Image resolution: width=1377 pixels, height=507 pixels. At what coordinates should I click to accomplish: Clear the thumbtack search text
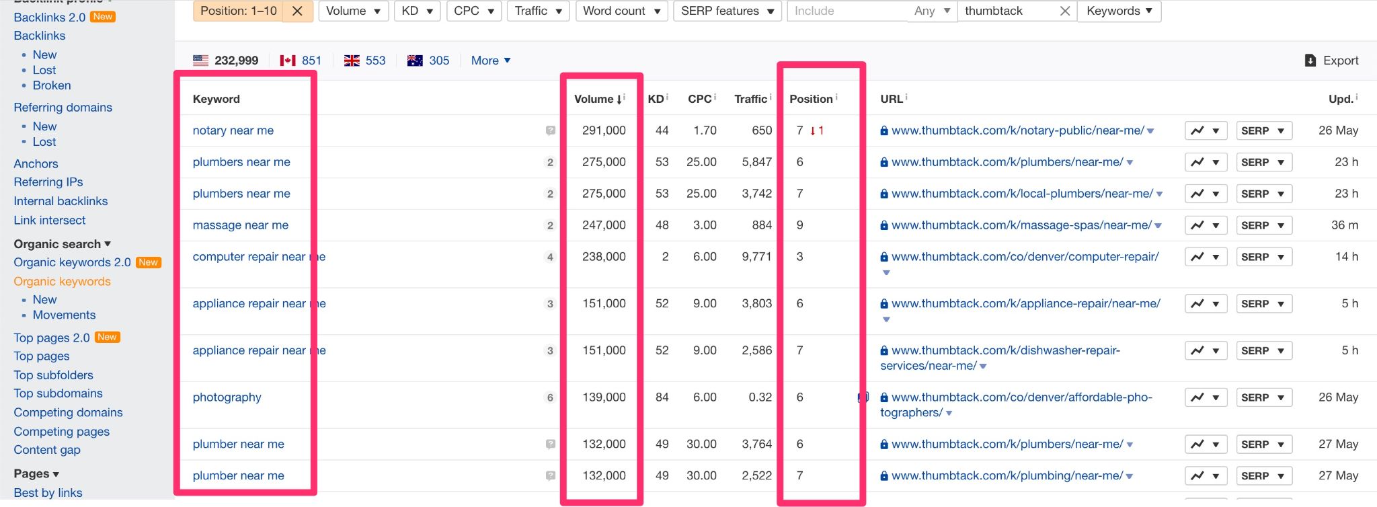click(x=1064, y=11)
